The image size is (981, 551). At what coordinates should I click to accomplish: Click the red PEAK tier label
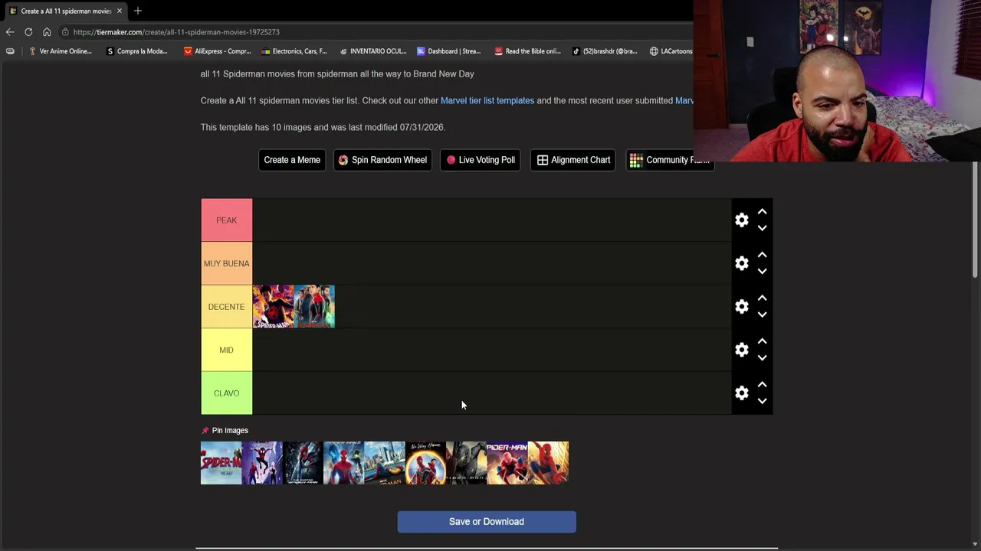click(226, 220)
